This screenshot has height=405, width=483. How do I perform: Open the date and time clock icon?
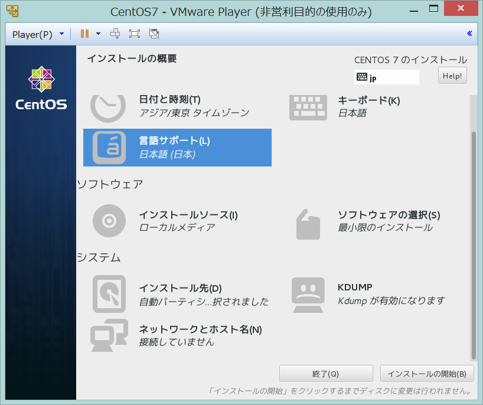coord(108,108)
